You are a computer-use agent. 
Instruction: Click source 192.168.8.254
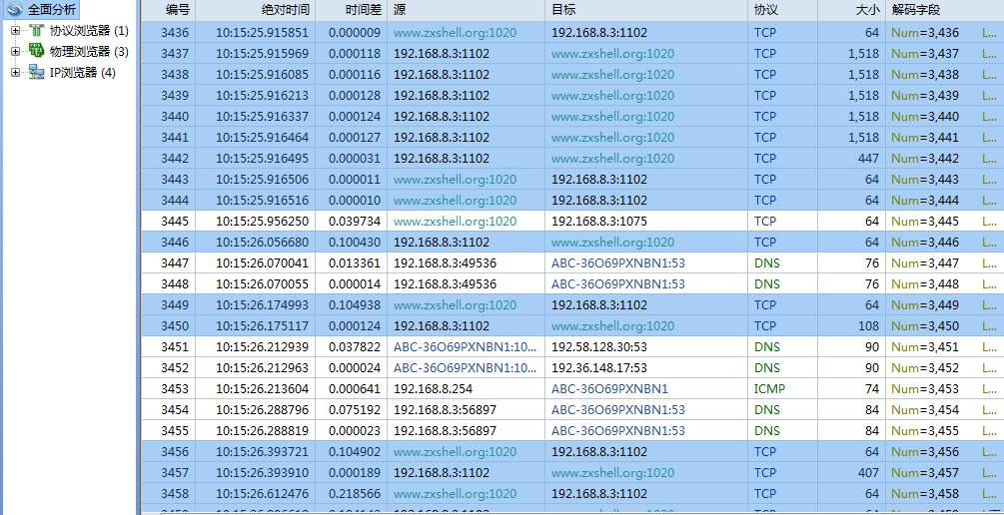(431, 389)
